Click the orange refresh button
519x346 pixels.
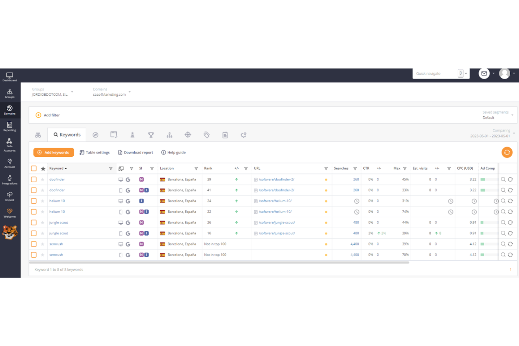click(507, 152)
